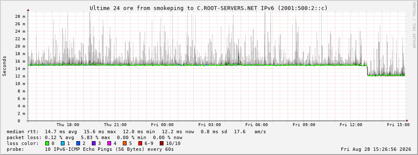Click the packet loss statistics line
This screenshot has width=418, height=155.
(94, 138)
